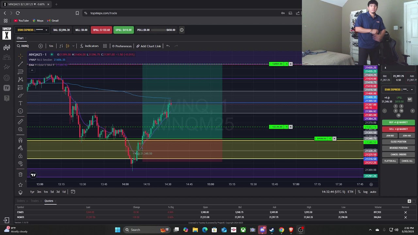Viewport: 418px width, 235px height.
Task: Click the favorites star icon
Action: point(21,185)
